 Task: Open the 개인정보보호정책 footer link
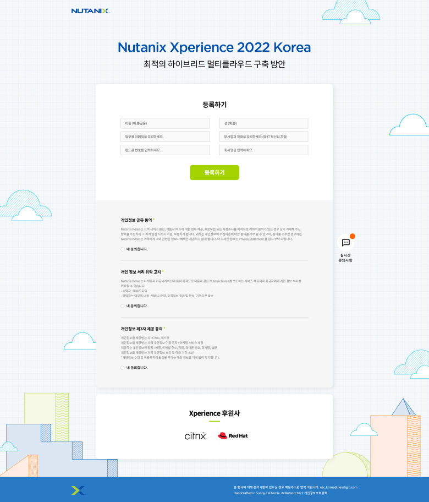[316, 493]
